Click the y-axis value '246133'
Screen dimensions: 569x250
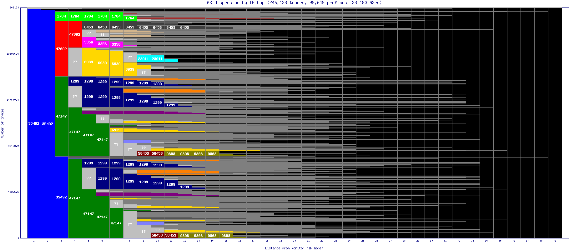coord(14,7)
